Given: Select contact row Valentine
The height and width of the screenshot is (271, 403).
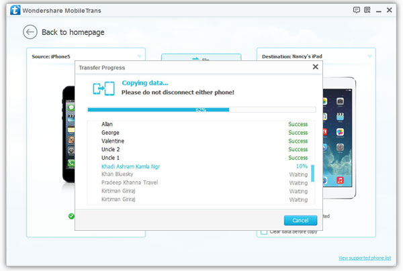Looking at the screenshot, I should coord(201,141).
